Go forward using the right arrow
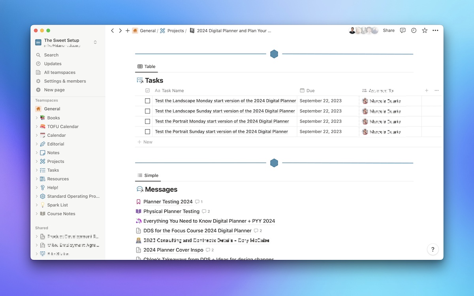 pyautogui.click(x=120, y=30)
